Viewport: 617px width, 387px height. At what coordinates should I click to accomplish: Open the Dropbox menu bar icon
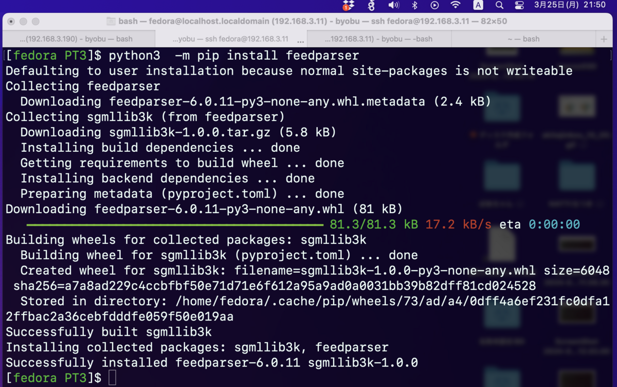[349, 5]
